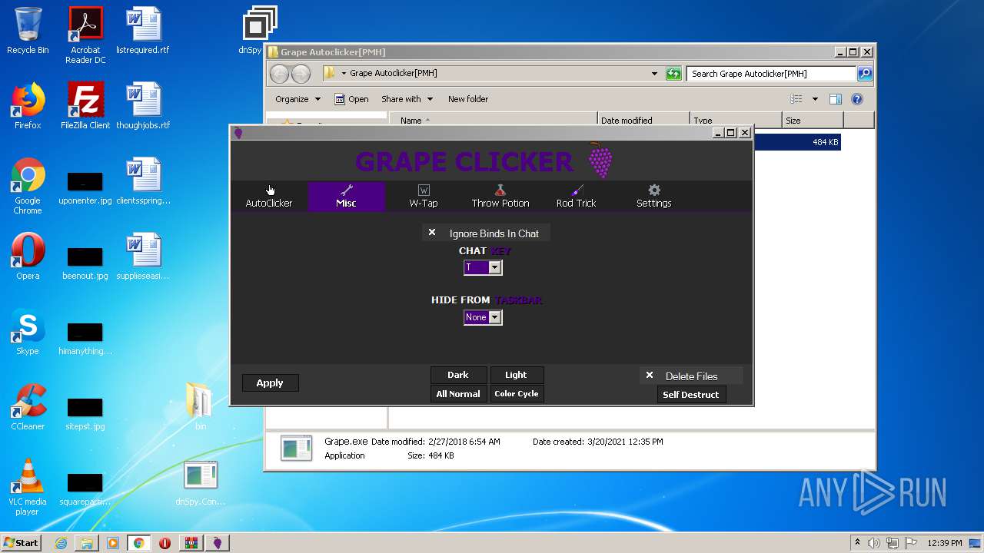
Task: Select the Misc tab
Action: [346, 197]
